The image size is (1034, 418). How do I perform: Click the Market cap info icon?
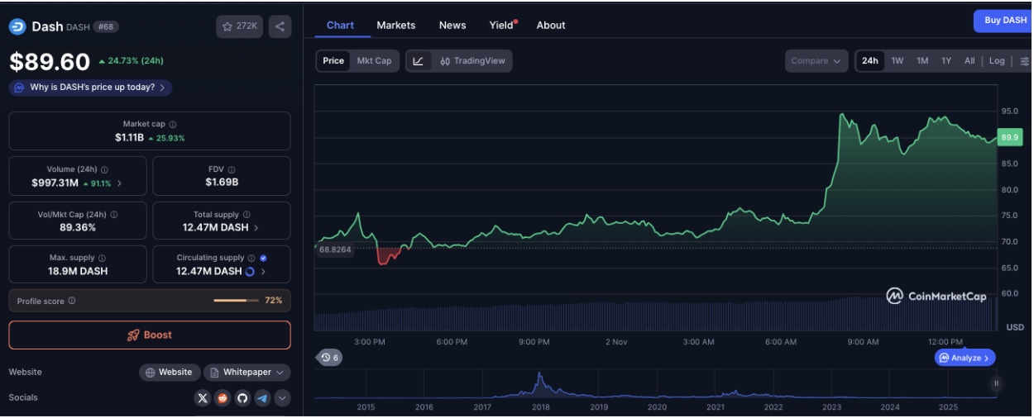tap(172, 124)
